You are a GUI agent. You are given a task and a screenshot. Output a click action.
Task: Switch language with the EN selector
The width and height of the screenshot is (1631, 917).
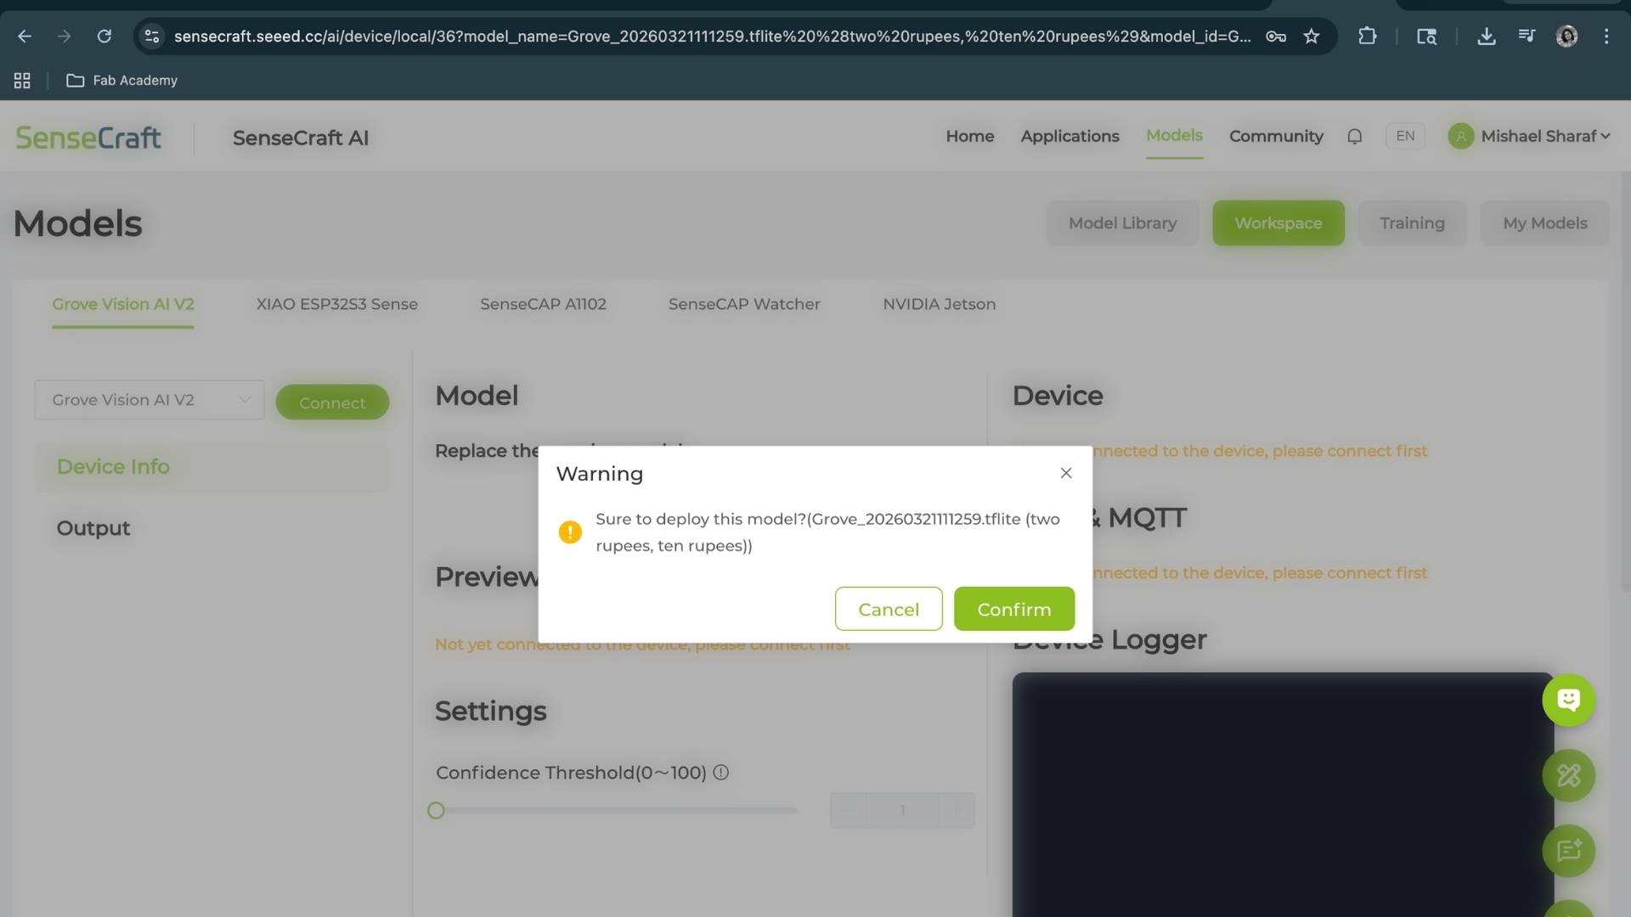point(1405,137)
